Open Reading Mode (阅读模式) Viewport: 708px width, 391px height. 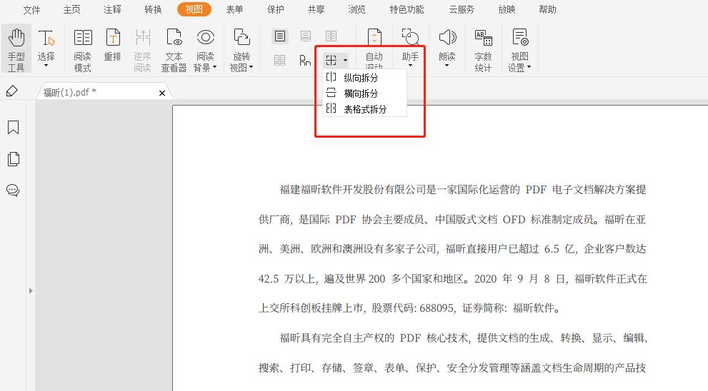click(83, 49)
